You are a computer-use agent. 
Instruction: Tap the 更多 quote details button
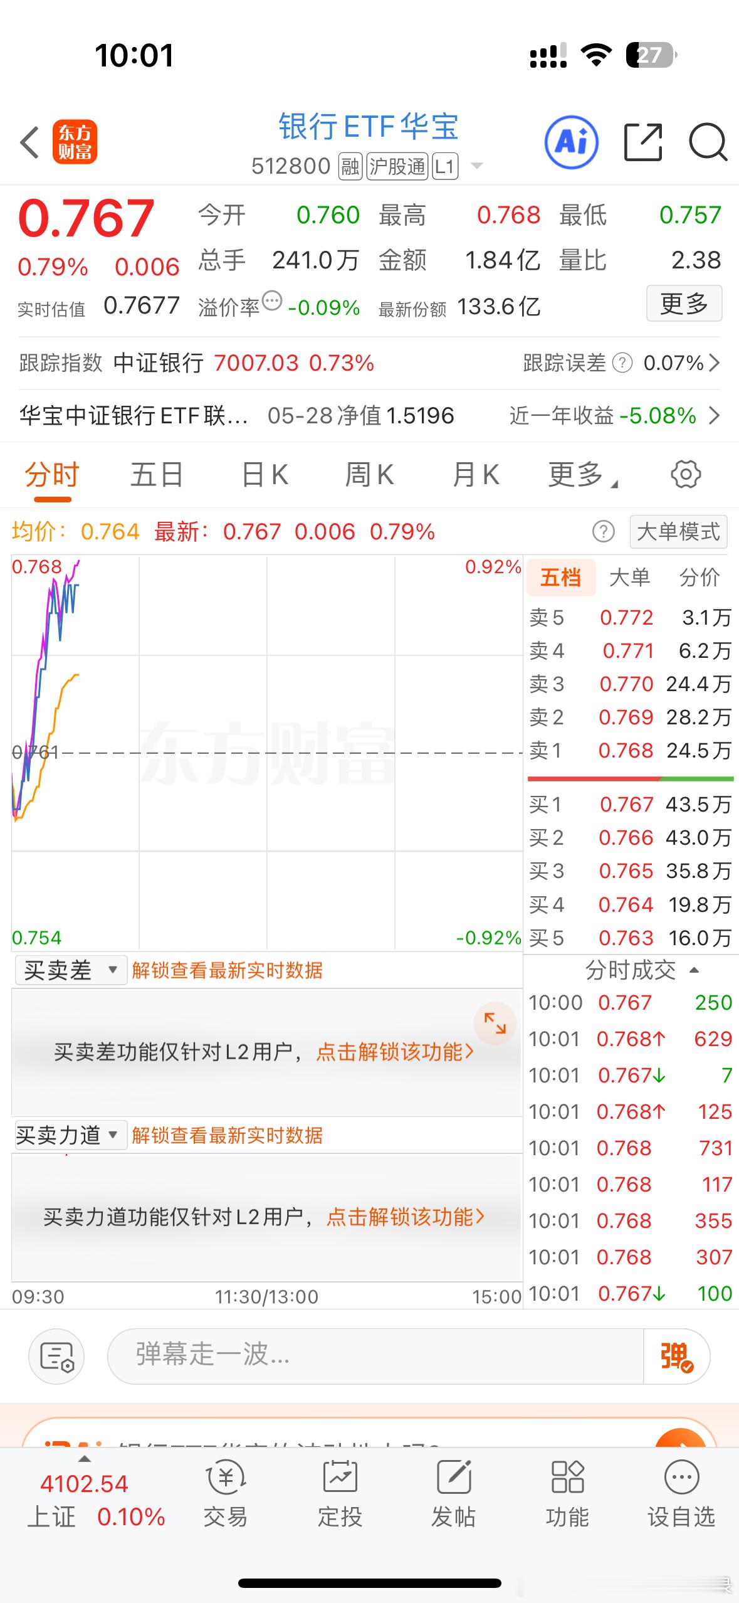click(684, 304)
